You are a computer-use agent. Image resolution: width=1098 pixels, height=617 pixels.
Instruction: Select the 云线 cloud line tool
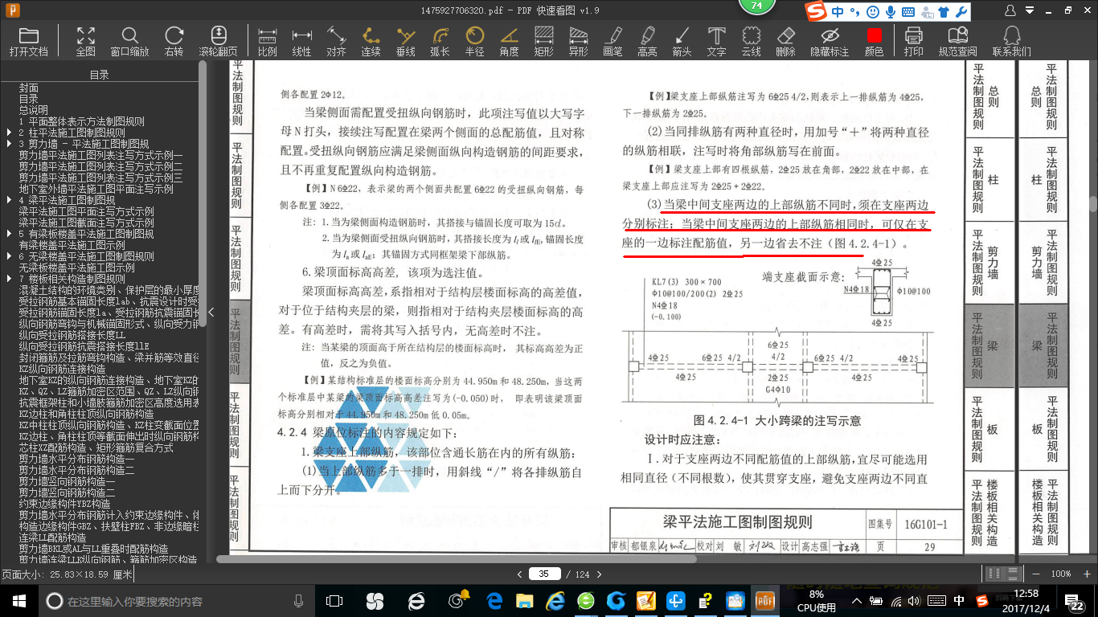point(751,41)
